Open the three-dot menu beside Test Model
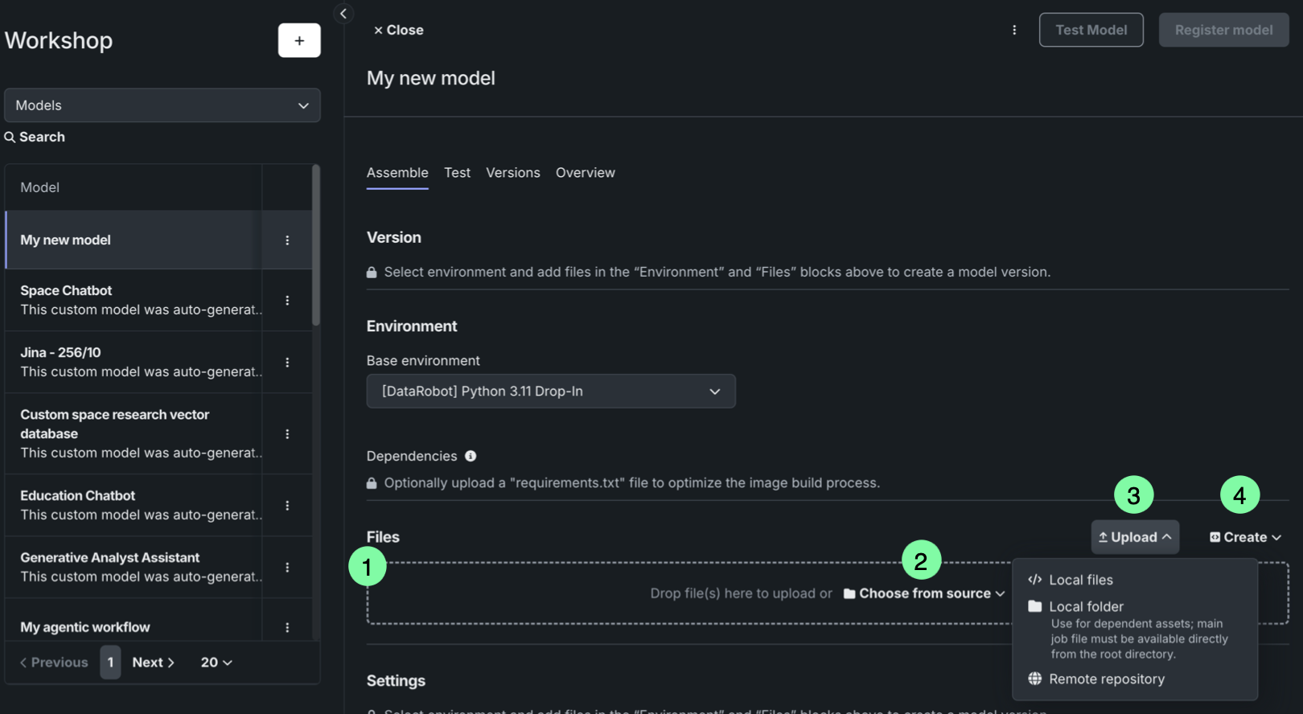This screenshot has height=714, width=1303. click(1014, 30)
